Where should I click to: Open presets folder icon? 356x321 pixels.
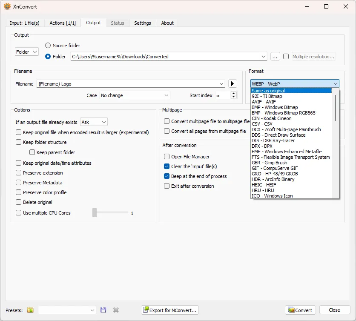[x=30, y=310]
